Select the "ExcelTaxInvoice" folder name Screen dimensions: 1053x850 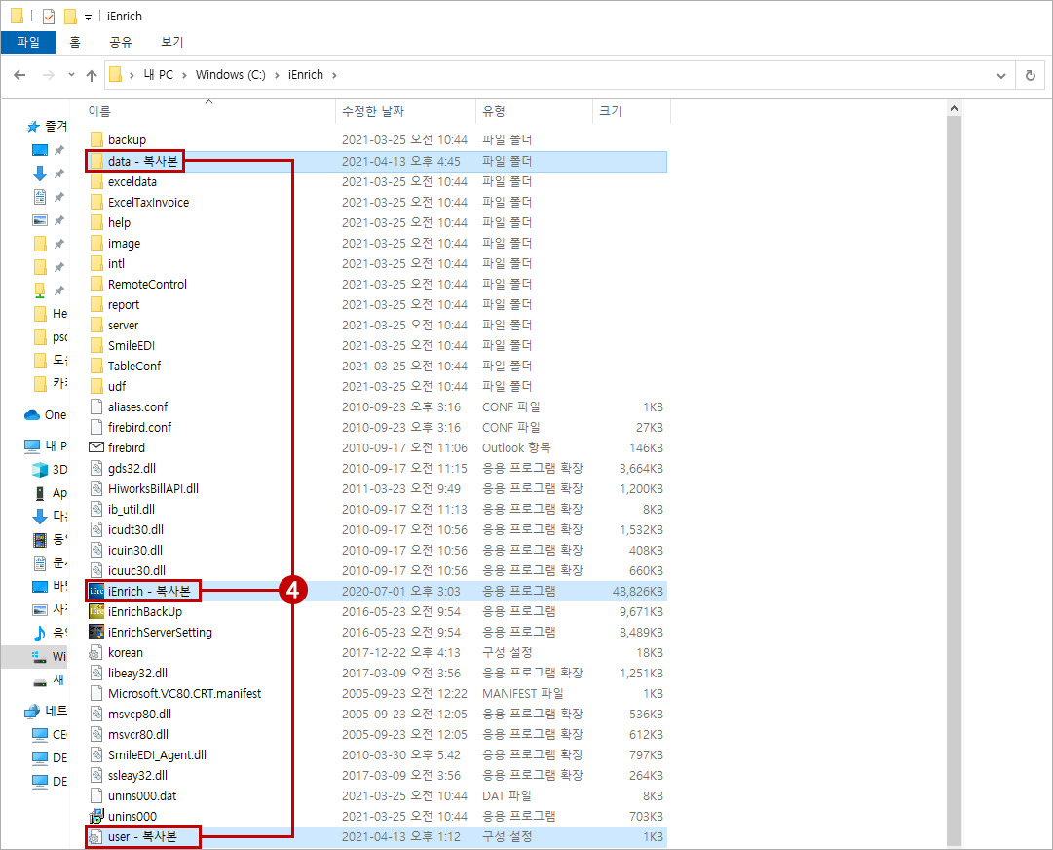148,202
